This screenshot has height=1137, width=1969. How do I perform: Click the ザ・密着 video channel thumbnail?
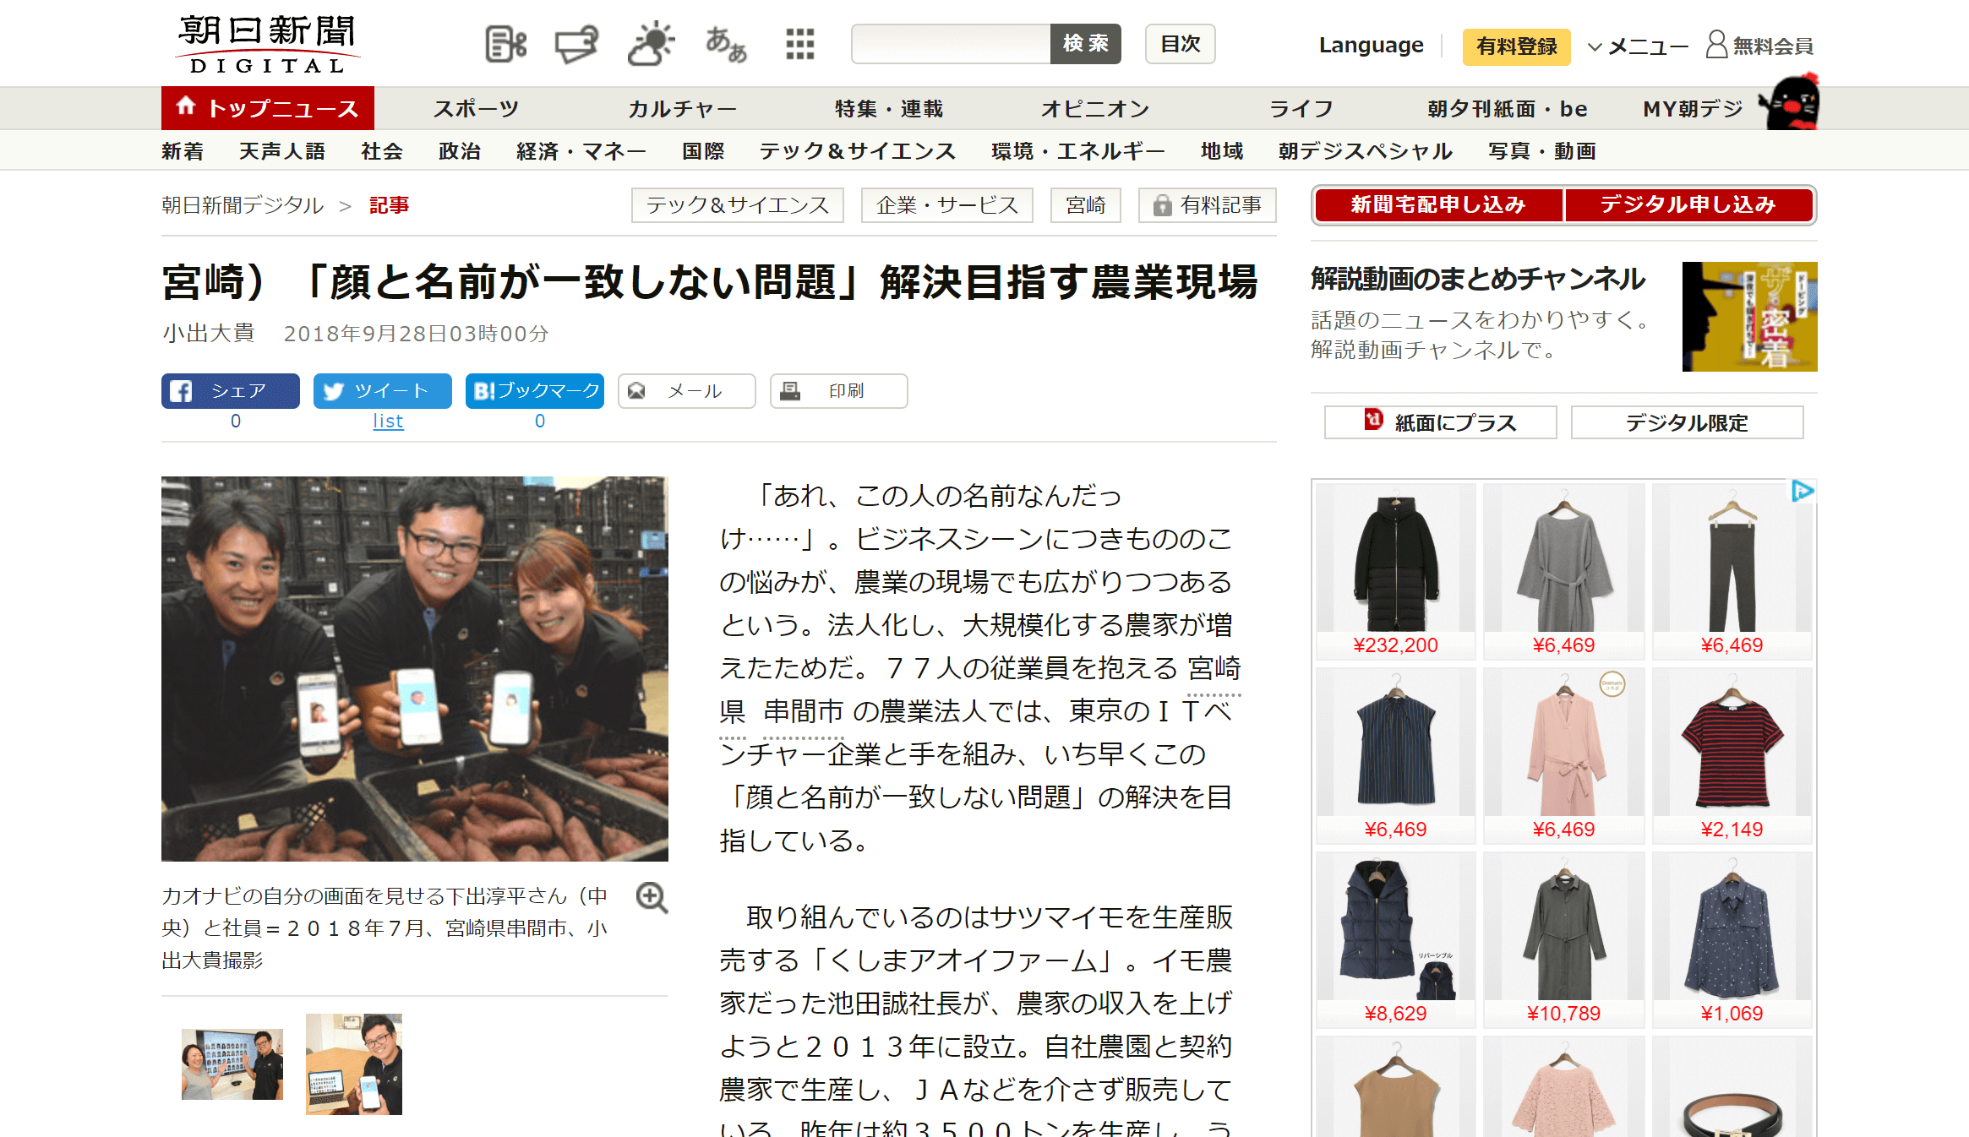pos(1749,317)
